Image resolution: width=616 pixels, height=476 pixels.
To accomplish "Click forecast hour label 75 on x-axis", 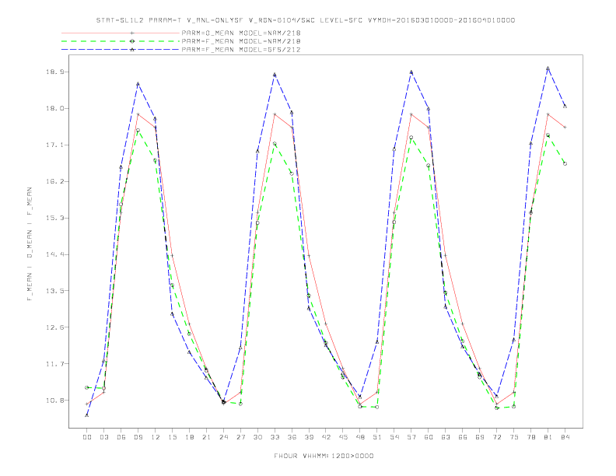I will pos(514,437).
